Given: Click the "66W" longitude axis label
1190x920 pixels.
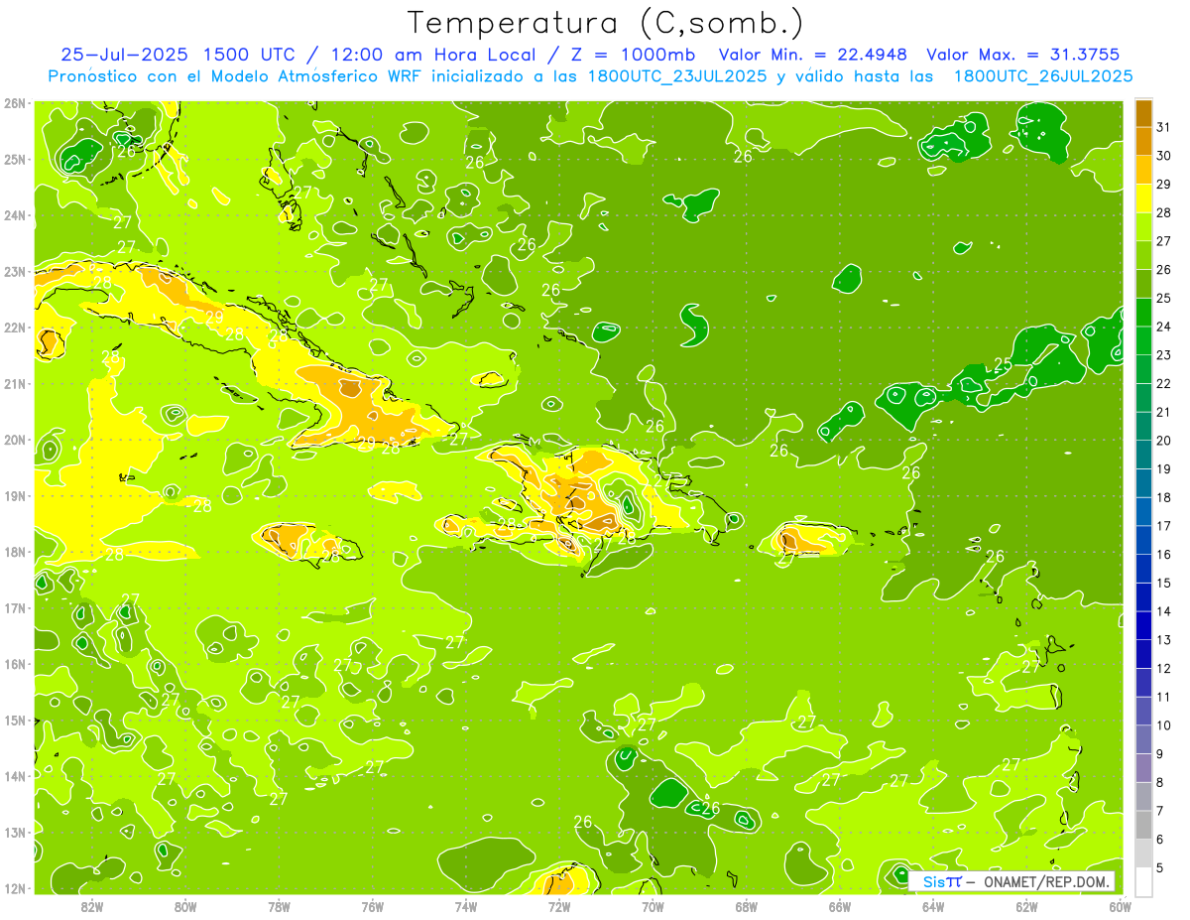Looking at the screenshot, I should (839, 906).
